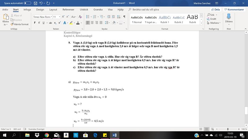Image resolution: width=248 pixels, height=139 pixels.
Task: Toggle the Spara automatiskt switch
Action: 27,3
